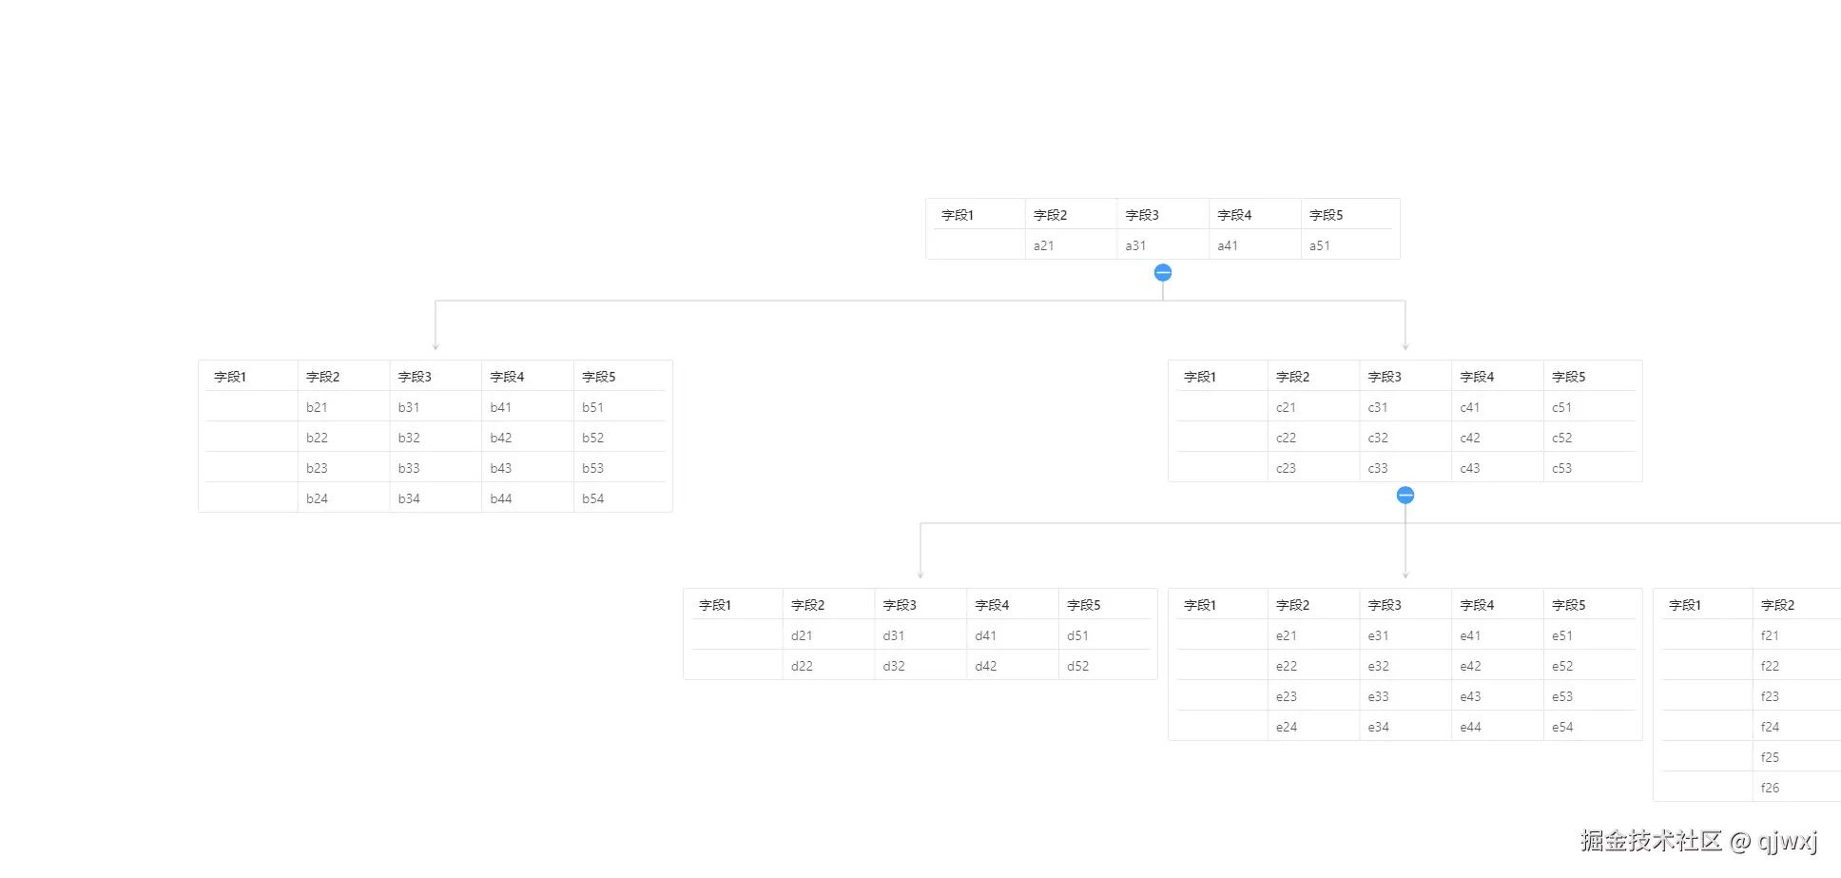Select cell a21 in the root table
1841x878 pixels.
click(x=1043, y=245)
